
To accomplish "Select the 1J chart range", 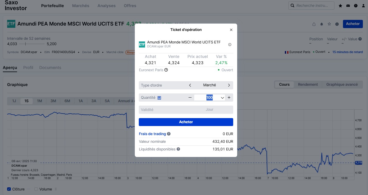I will 14,101.
